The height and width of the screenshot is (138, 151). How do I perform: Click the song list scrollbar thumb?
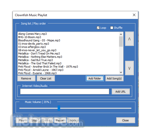(121, 42)
